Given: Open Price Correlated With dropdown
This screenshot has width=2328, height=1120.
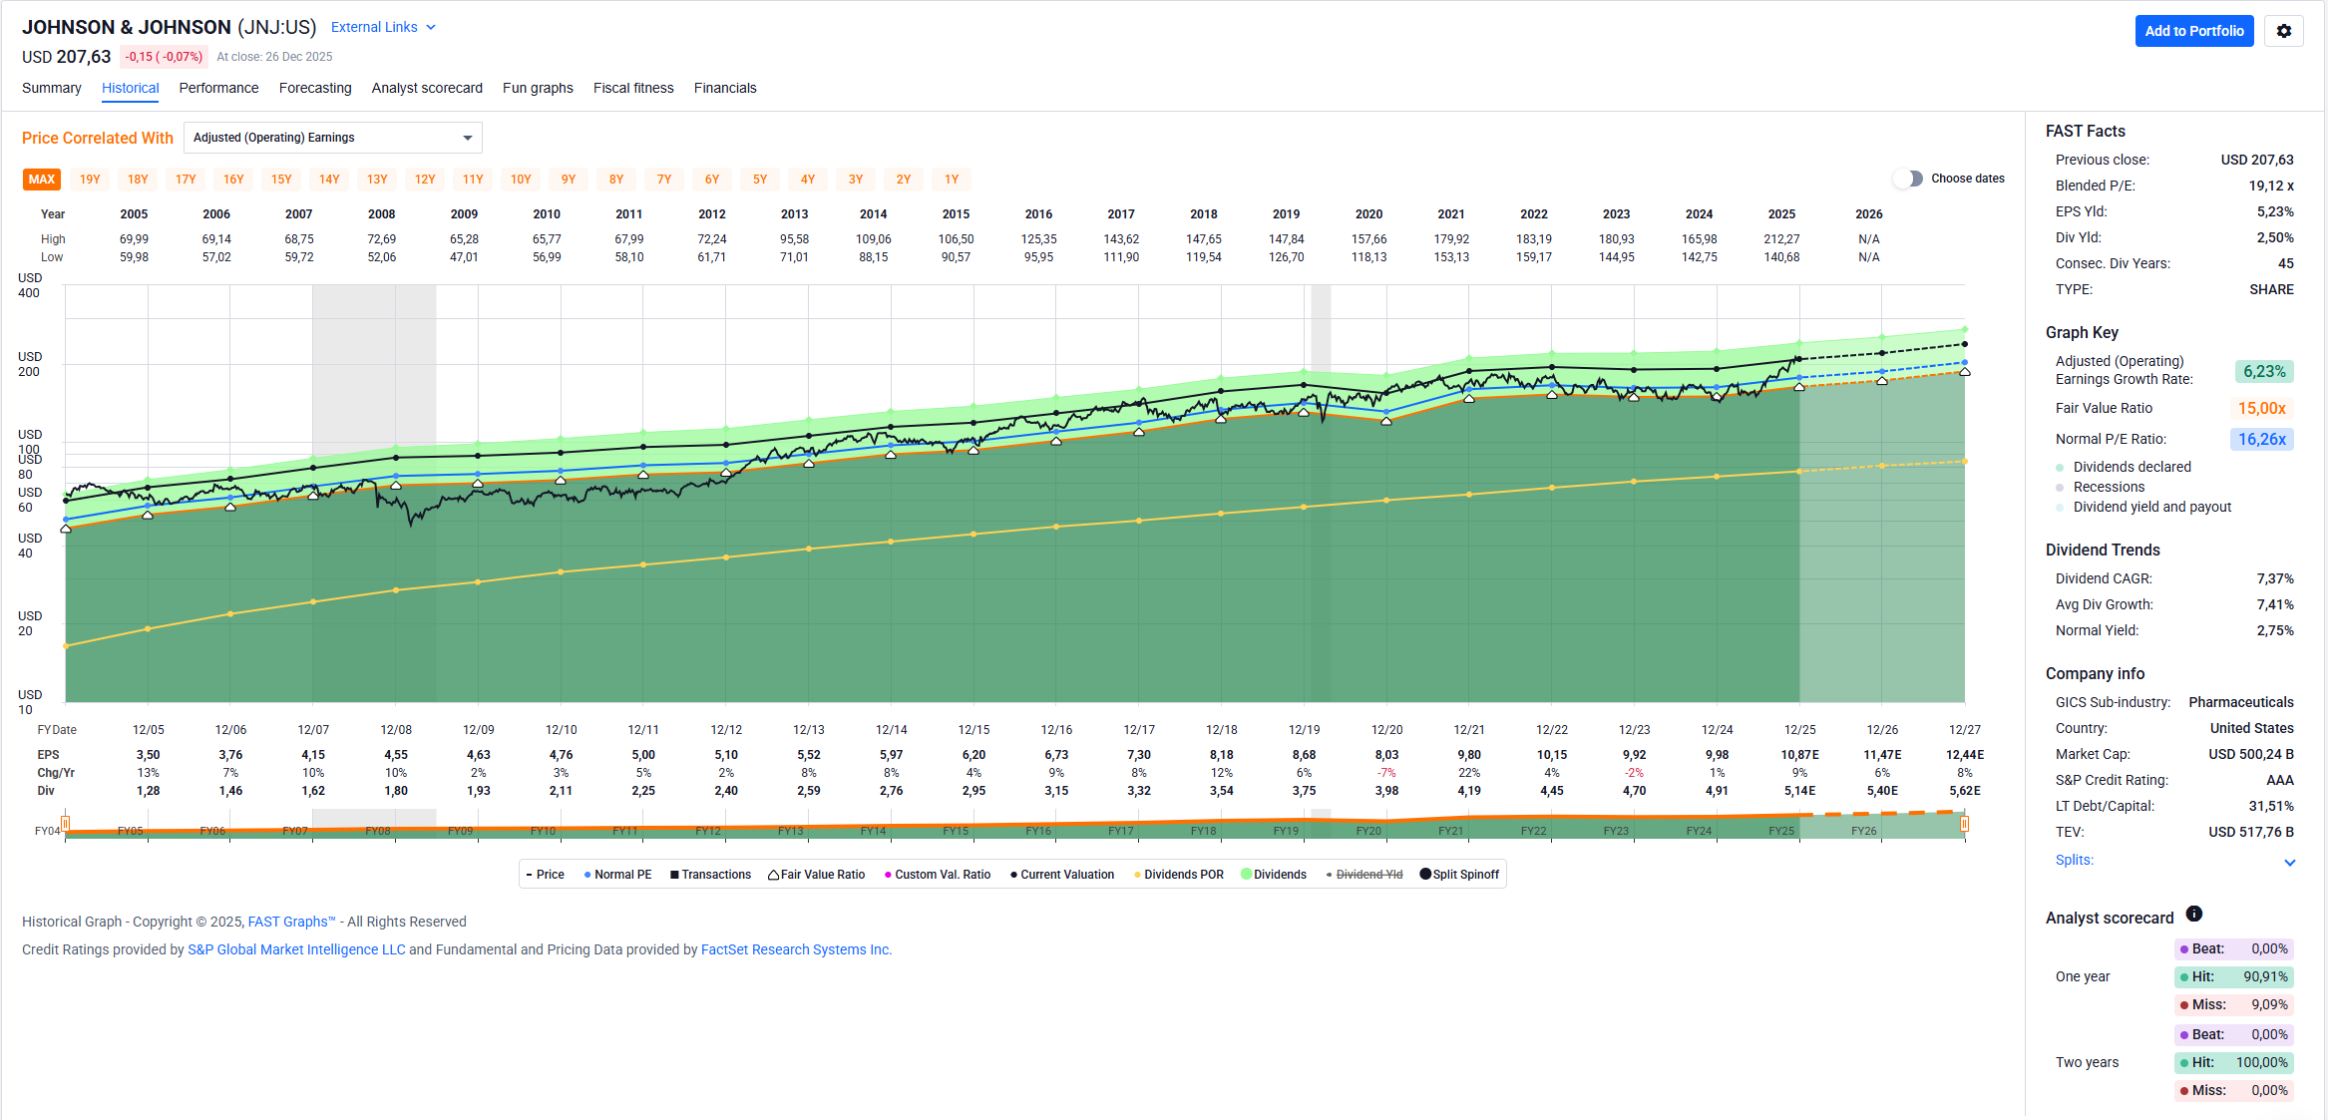Looking at the screenshot, I should (332, 138).
